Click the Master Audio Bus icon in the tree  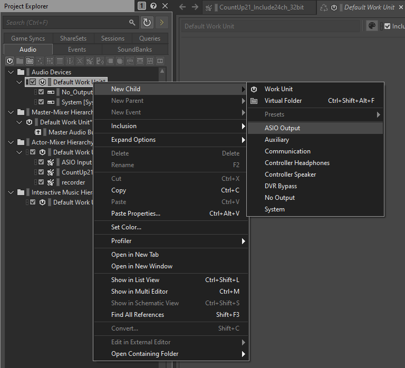(38, 132)
